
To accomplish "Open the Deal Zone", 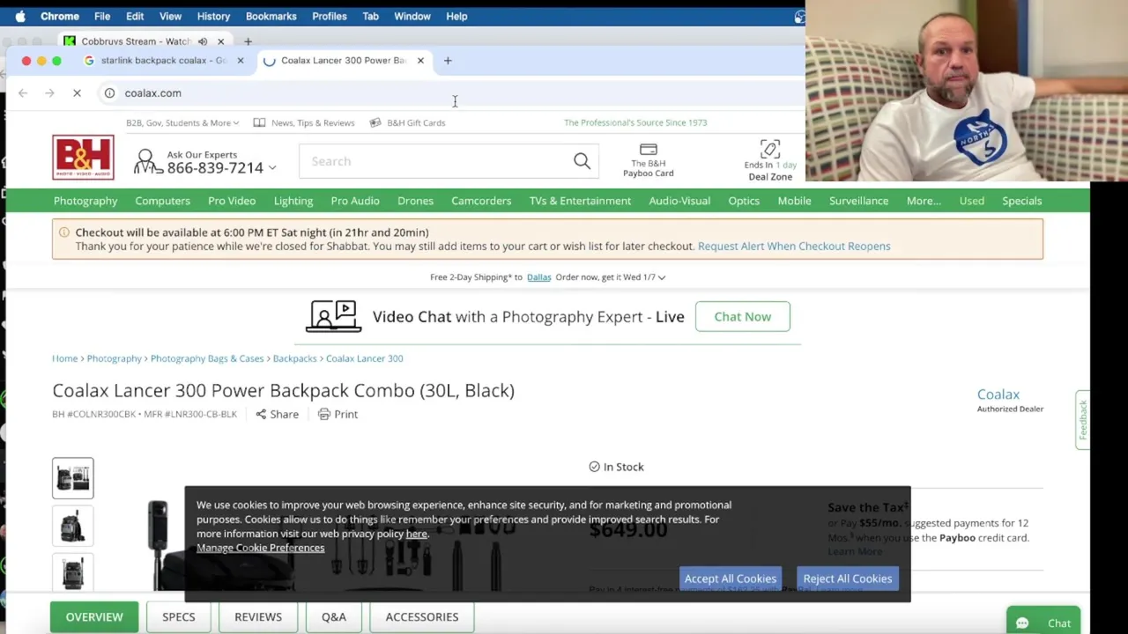I will click(x=770, y=159).
